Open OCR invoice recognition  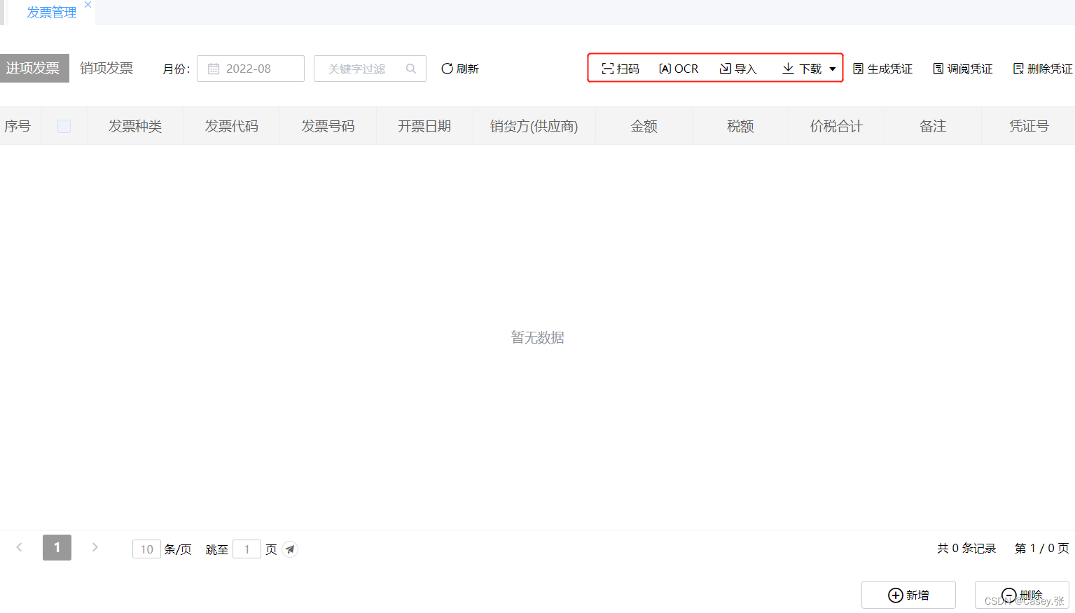point(679,69)
